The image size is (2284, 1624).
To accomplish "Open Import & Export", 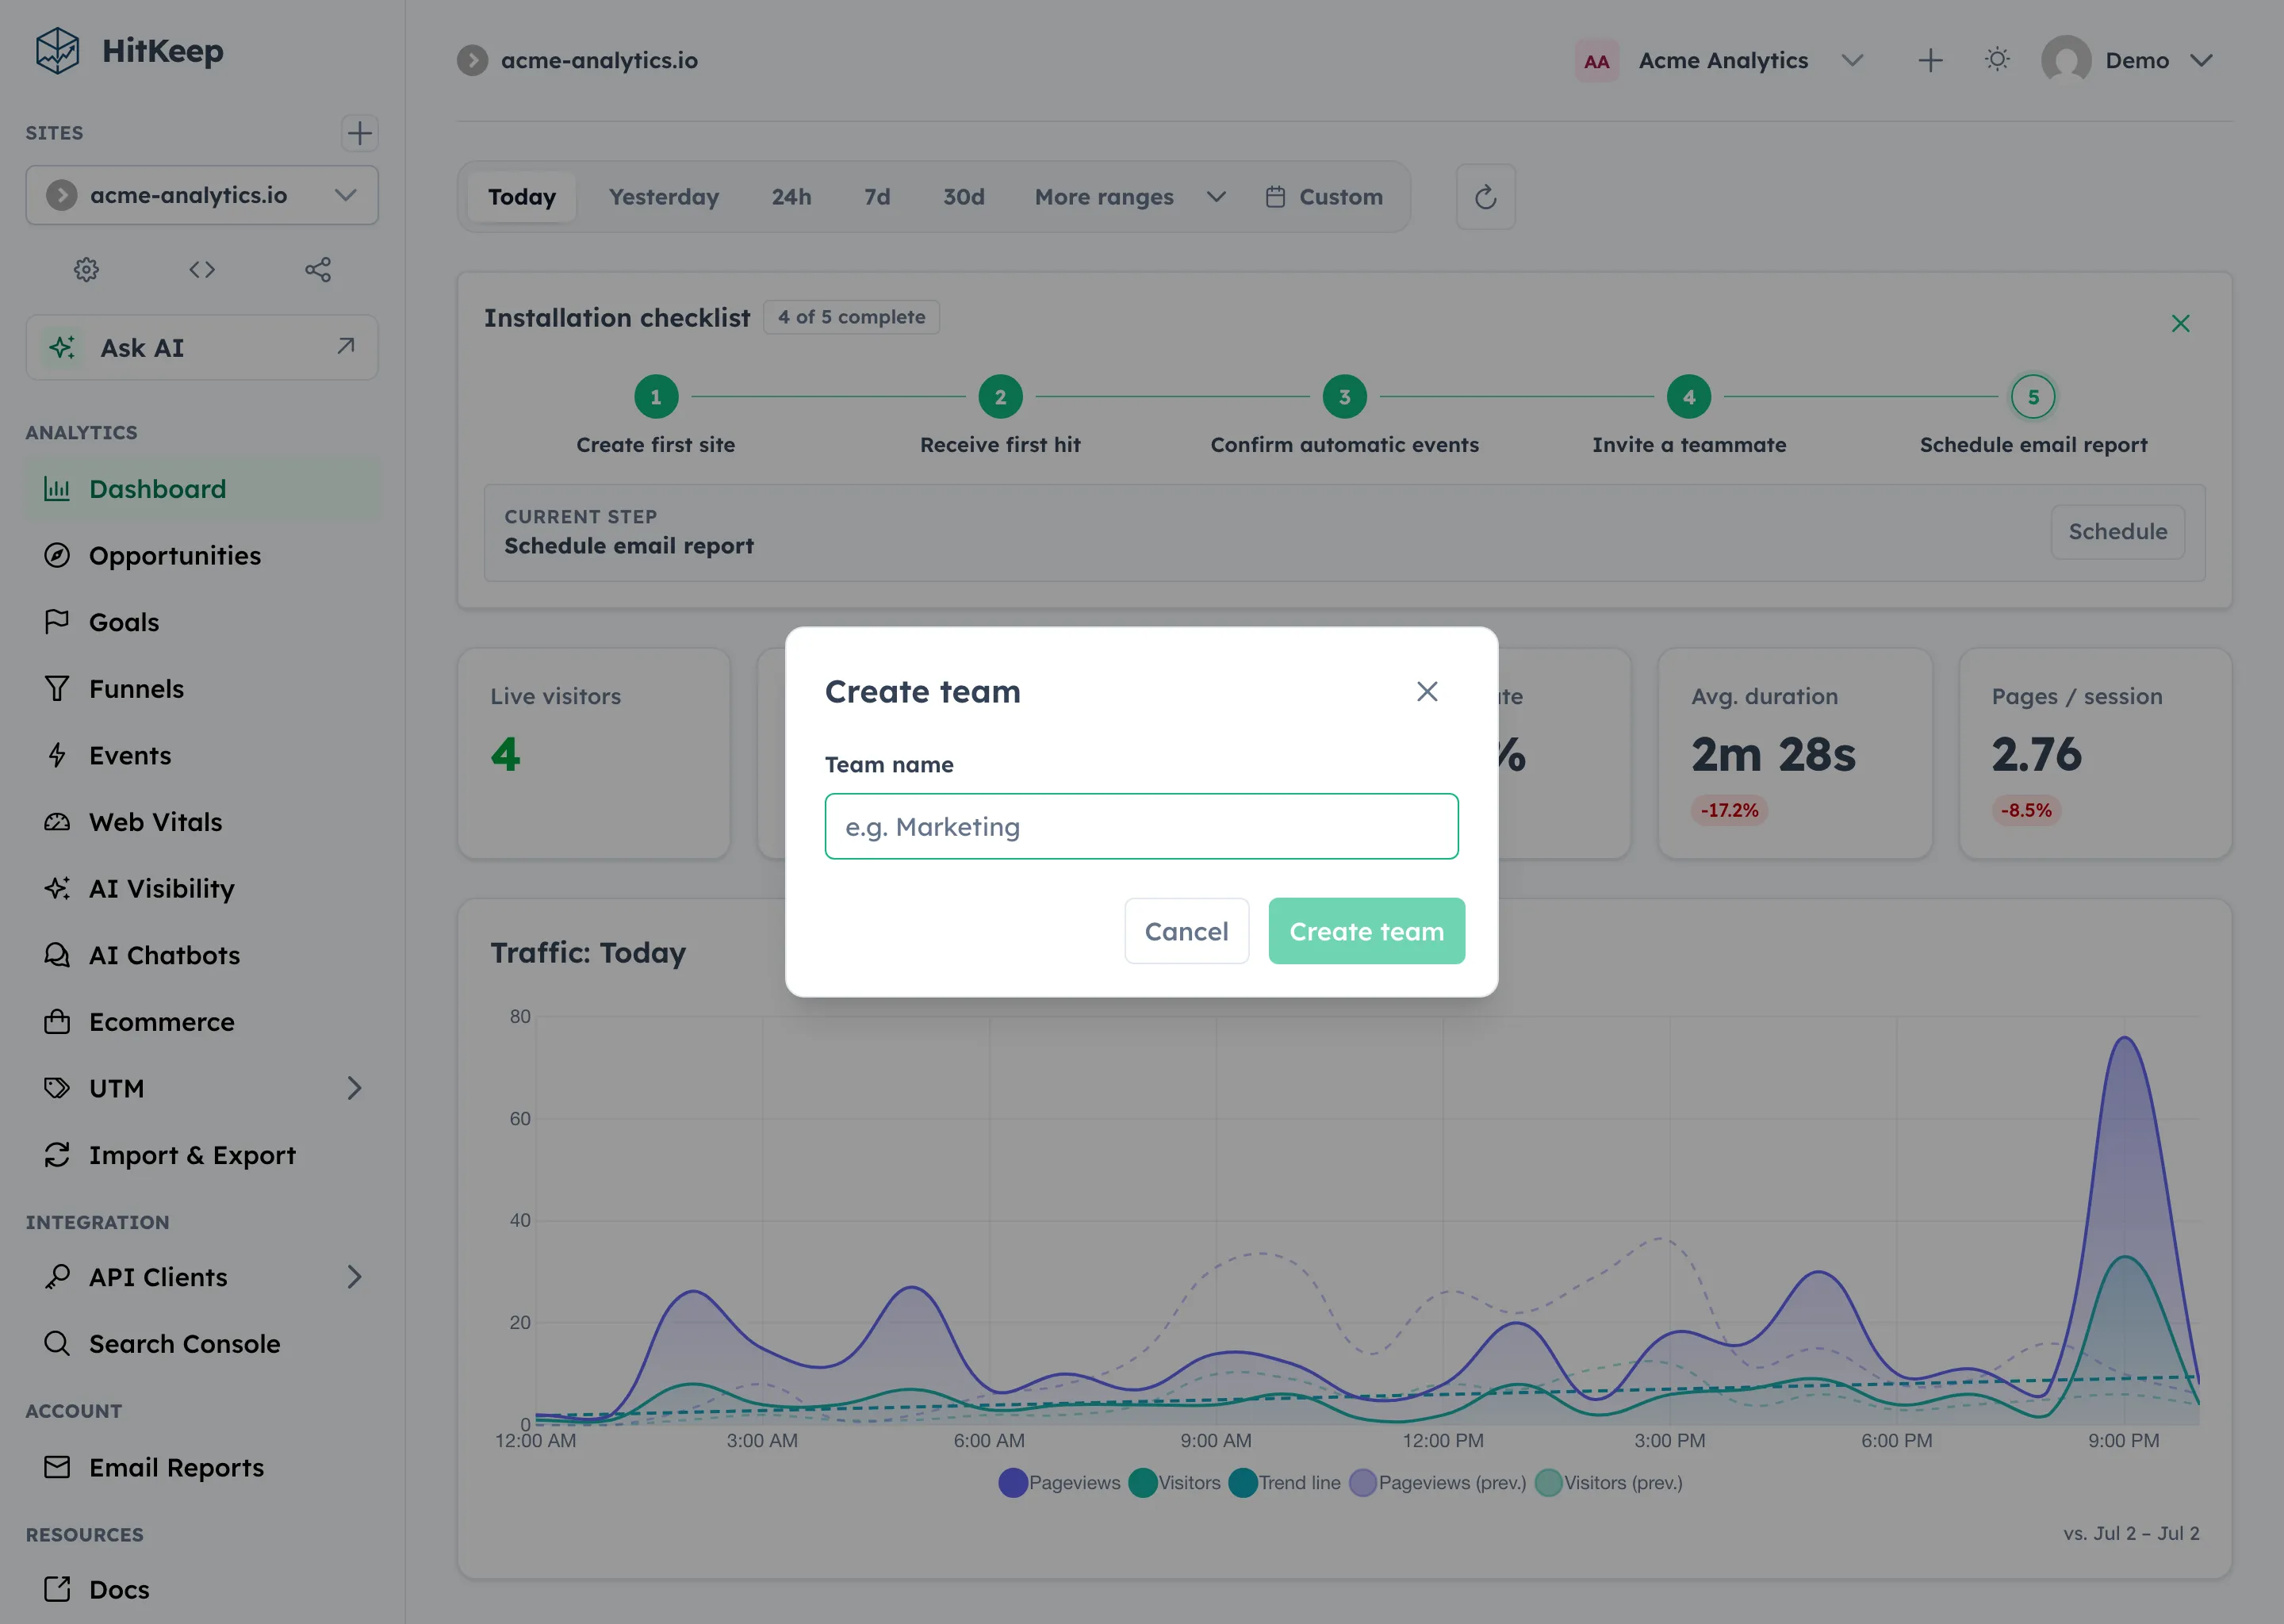I will tap(202, 1155).
